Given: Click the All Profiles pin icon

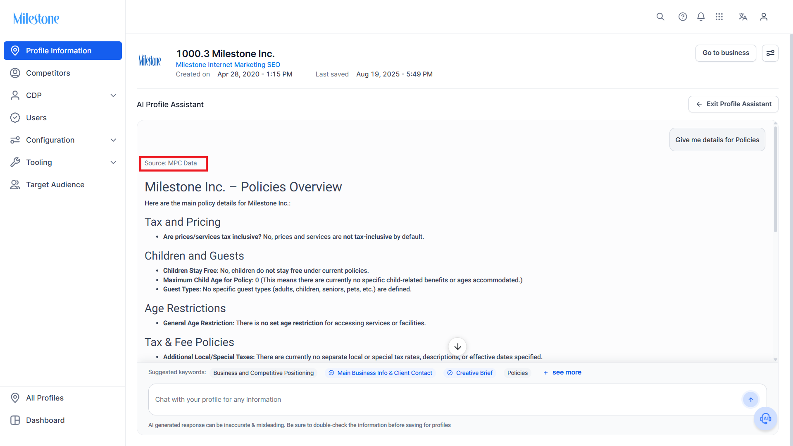Looking at the screenshot, I should (x=15, y=398).
